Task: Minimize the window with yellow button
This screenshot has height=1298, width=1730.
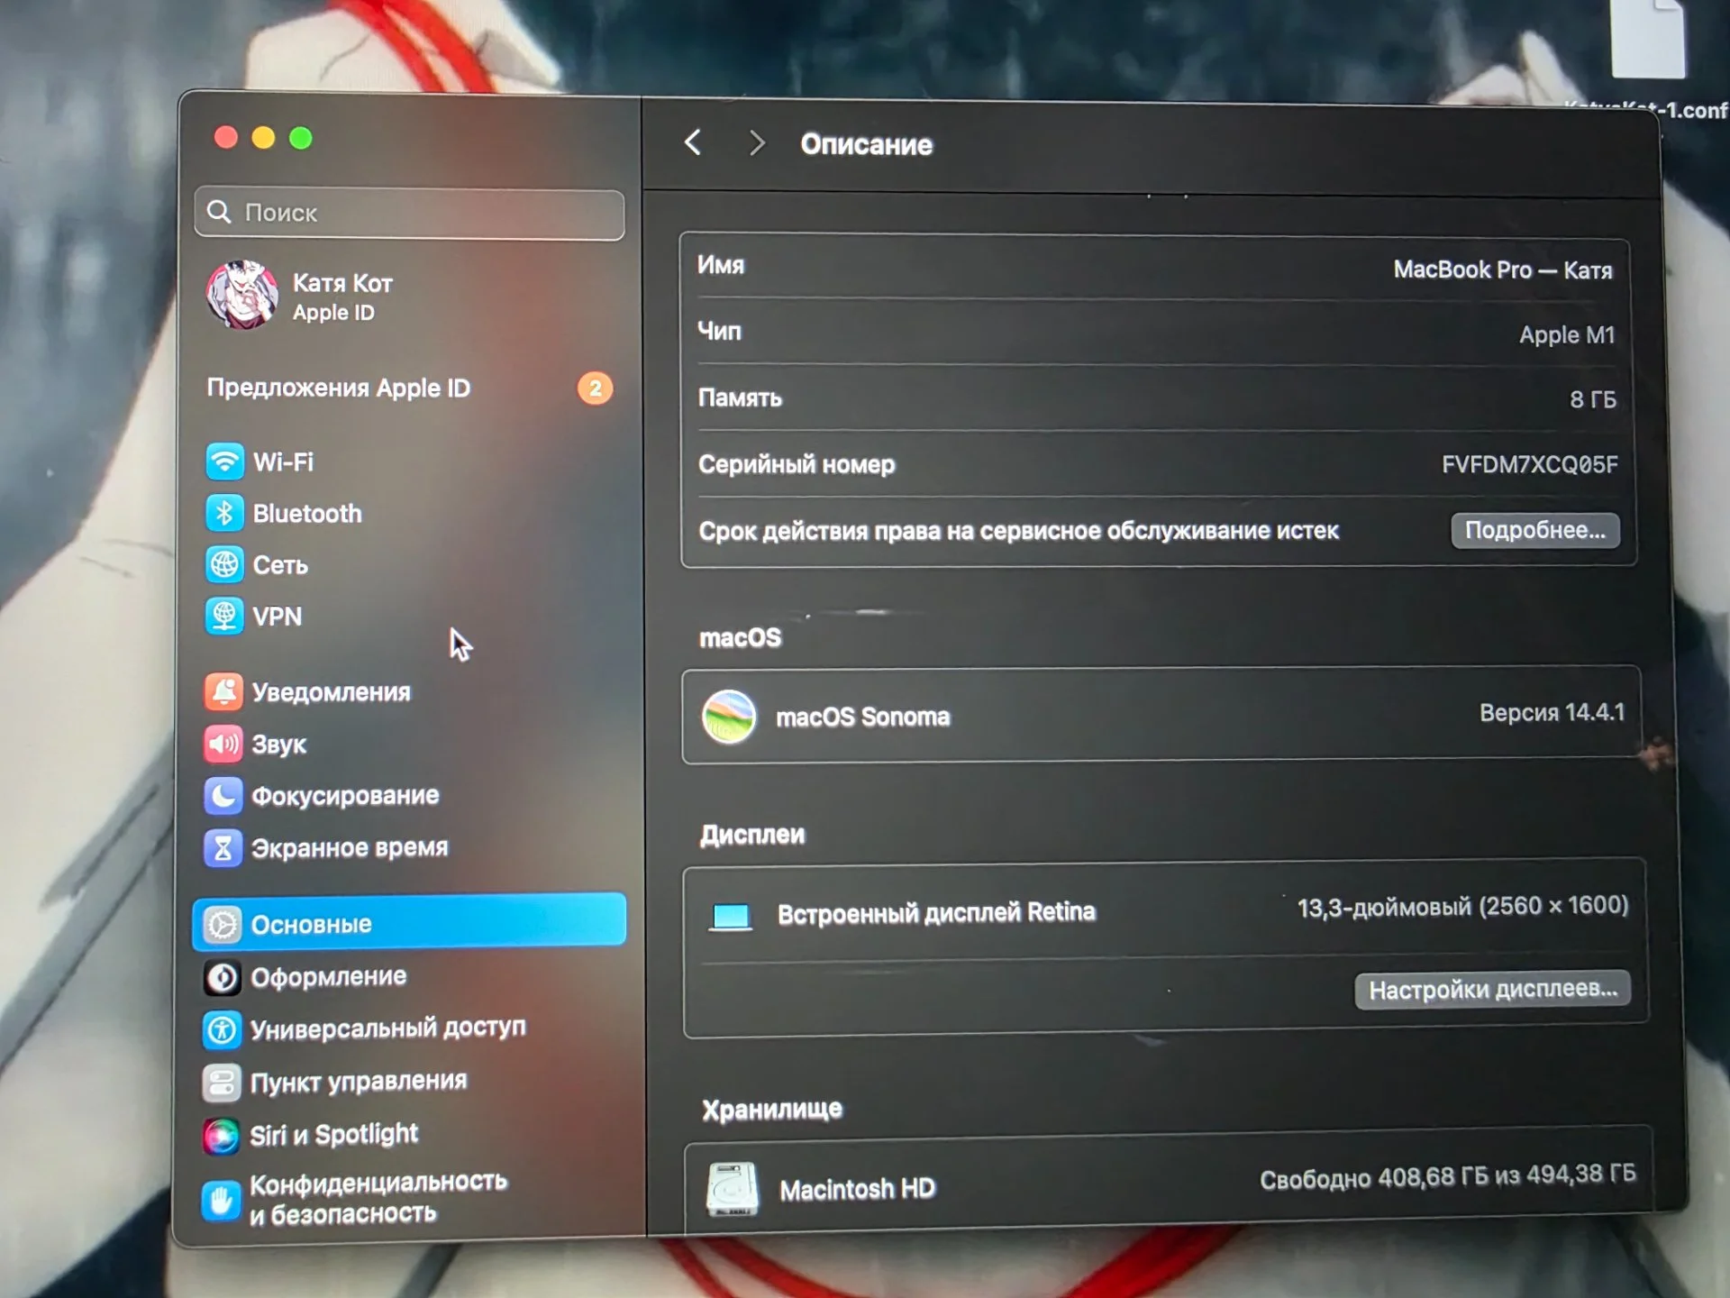Action: tap(263, 137)
